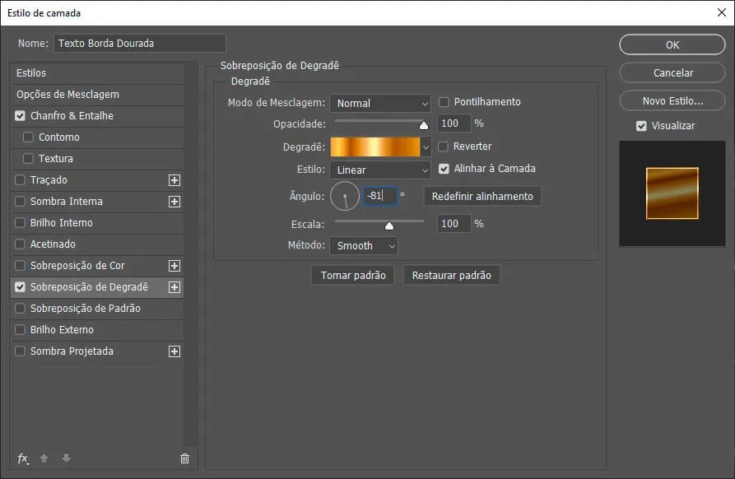735x479 pixels.
Task: Delete effect with trash icon
Action: point(184,458)
